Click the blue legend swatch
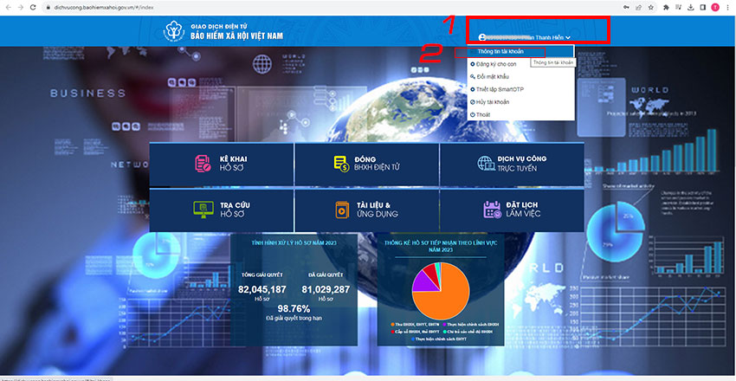Viewport: 736px width, 381px height. (x=413, y=339)
